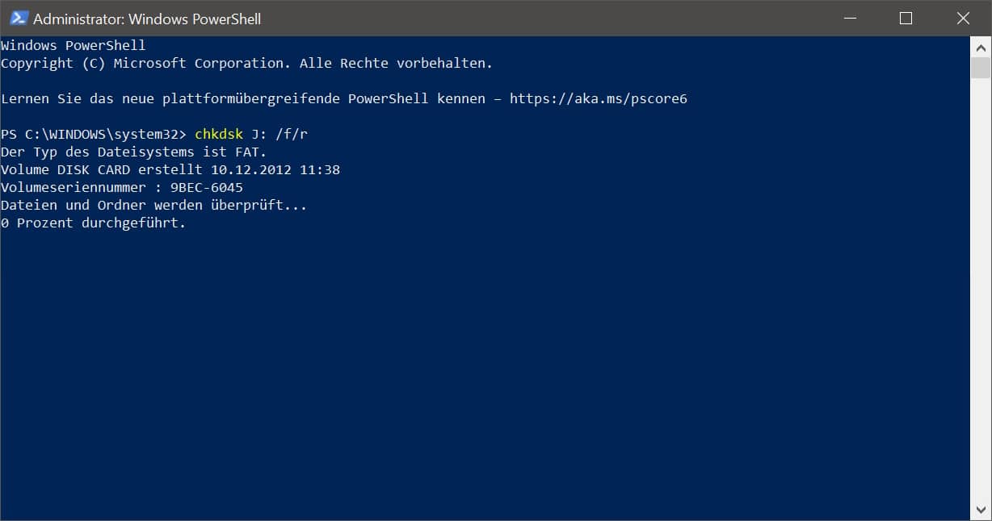The height and width of the screenshot is (521, 992).
Task: Click the date 10.12.2012 11:38
Action: click(x=275, y=169)
